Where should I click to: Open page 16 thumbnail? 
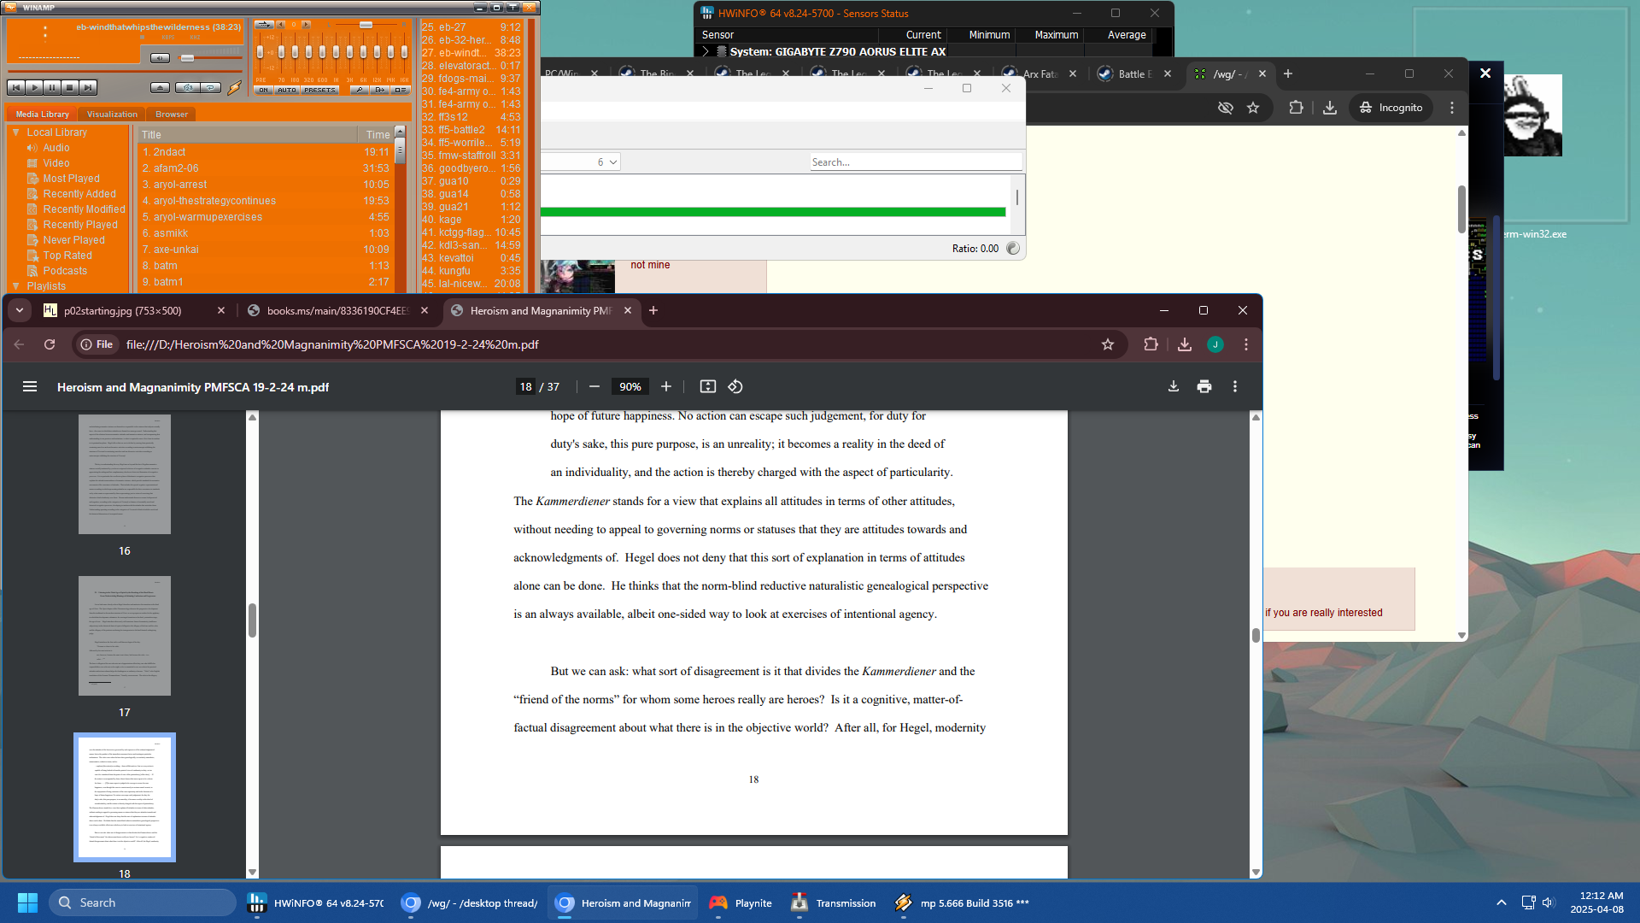click(125, 474)
